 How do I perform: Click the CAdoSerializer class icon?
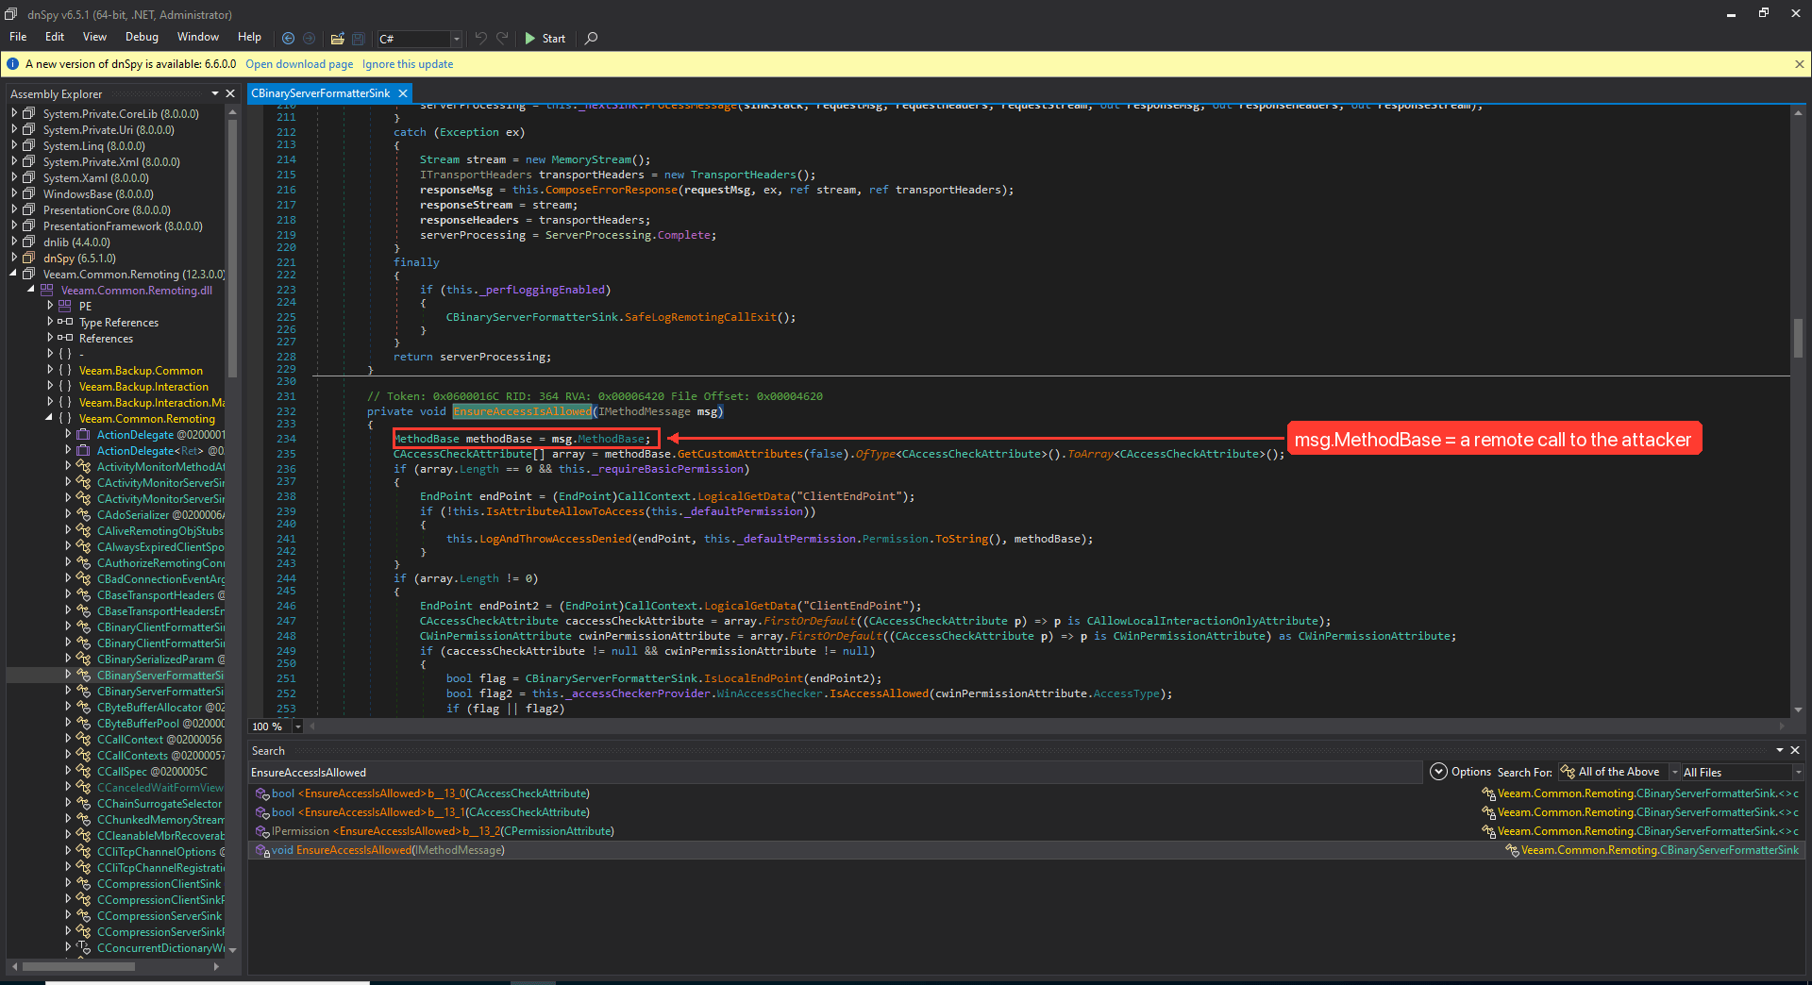click(x=83, y=515)
